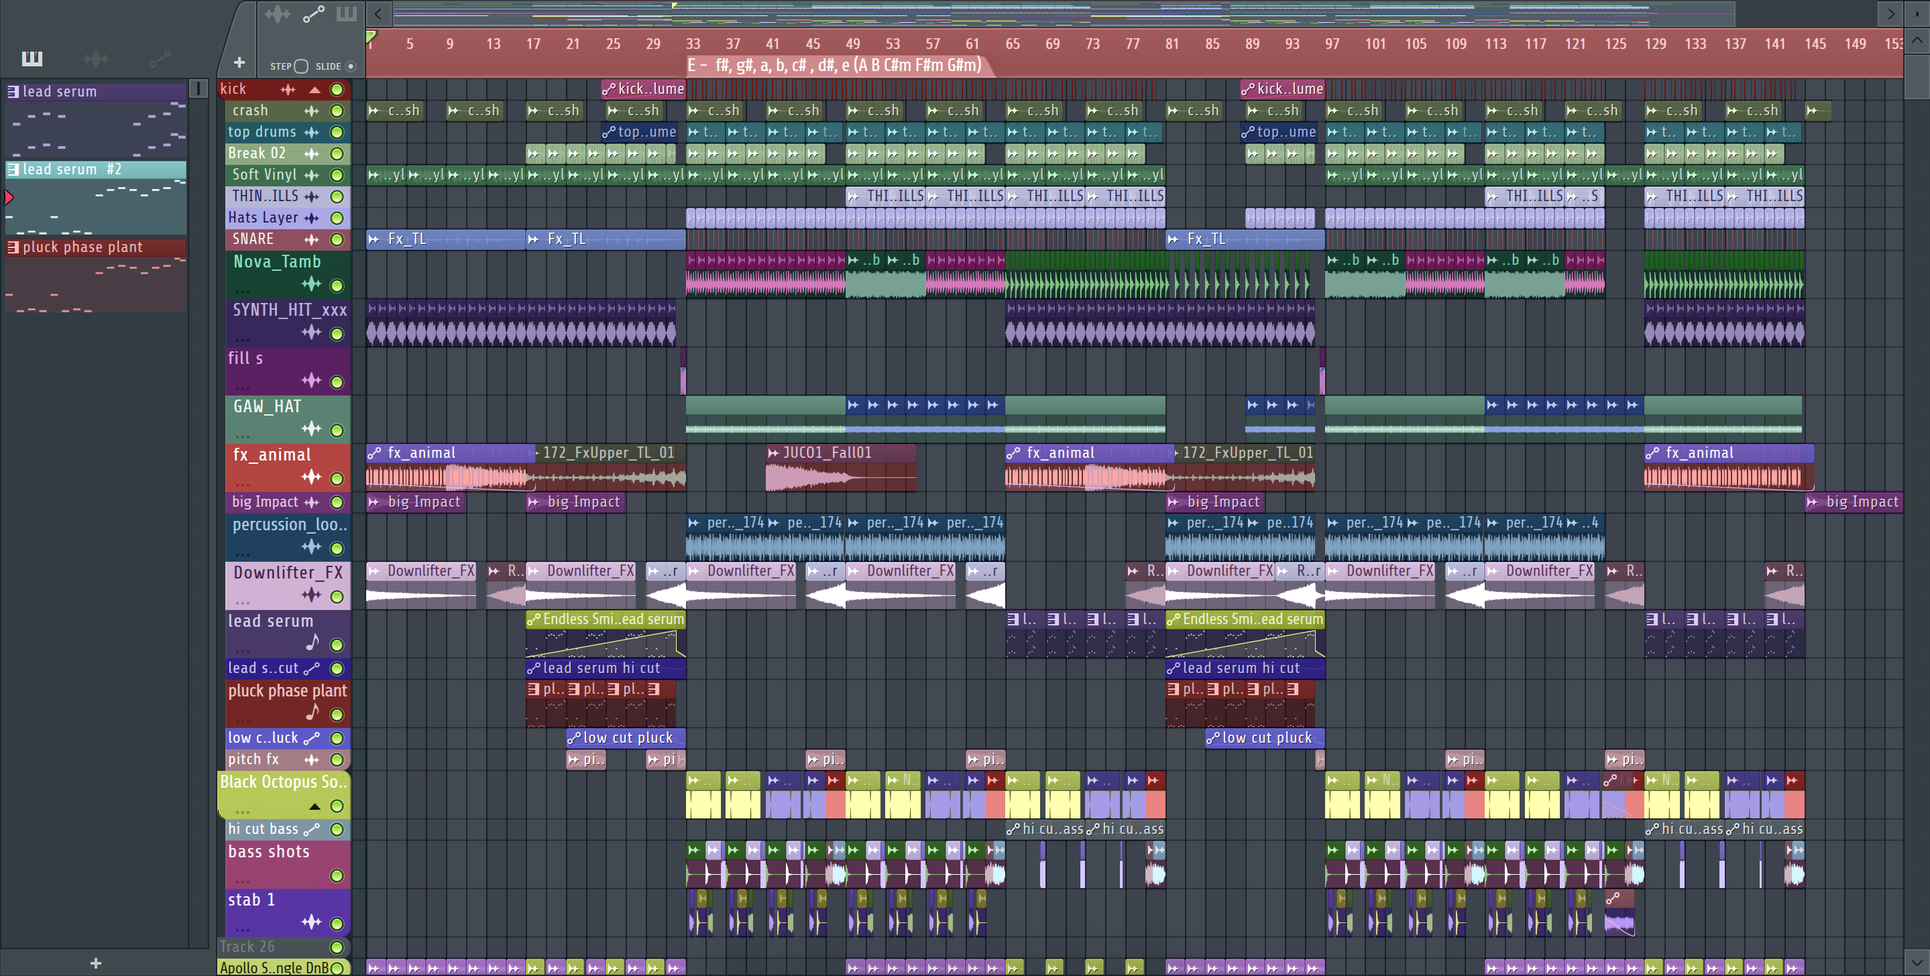
Task: Mute the bass shots track
Action: pyautogui.click(x=337, y=875)
